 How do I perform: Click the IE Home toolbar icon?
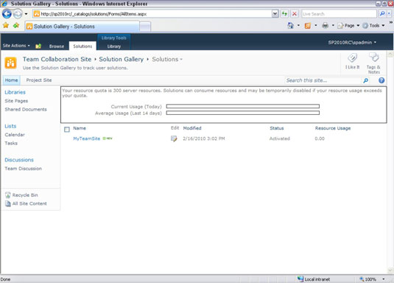[x=290, y=25]
